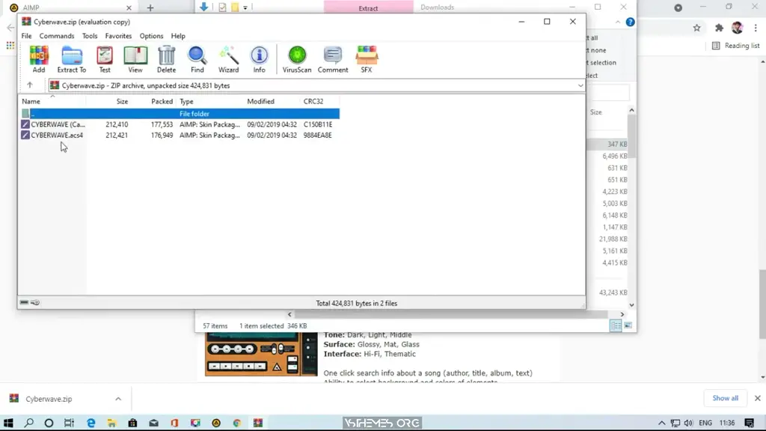Go up one folder level arrow
The width and height of the screenshot is (766, 431).
pyautogui.click(x=30, y=85)
